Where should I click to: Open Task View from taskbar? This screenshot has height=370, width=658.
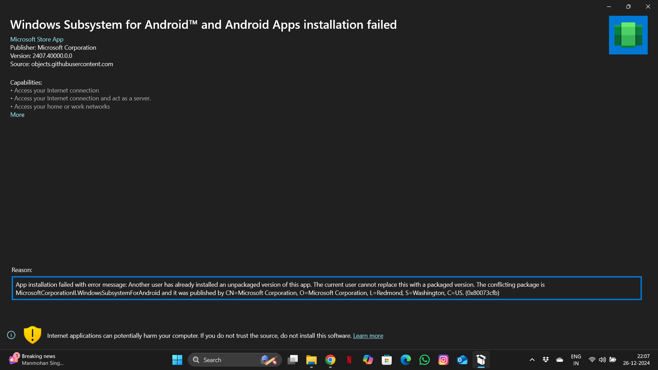(x=293, y=360)
